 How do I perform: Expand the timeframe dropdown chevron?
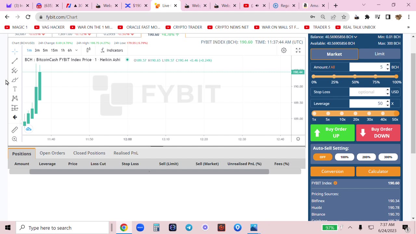[x=76, y=50]
